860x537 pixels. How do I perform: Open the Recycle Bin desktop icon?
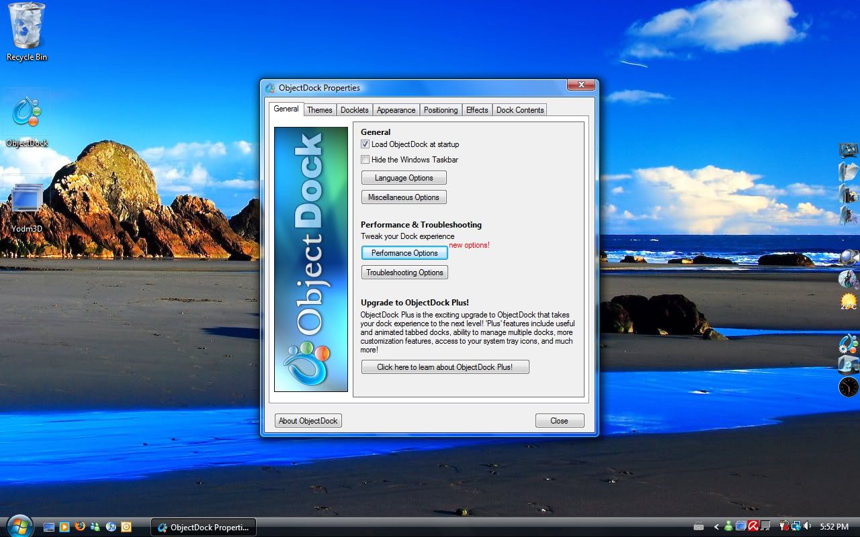[27, 32]
